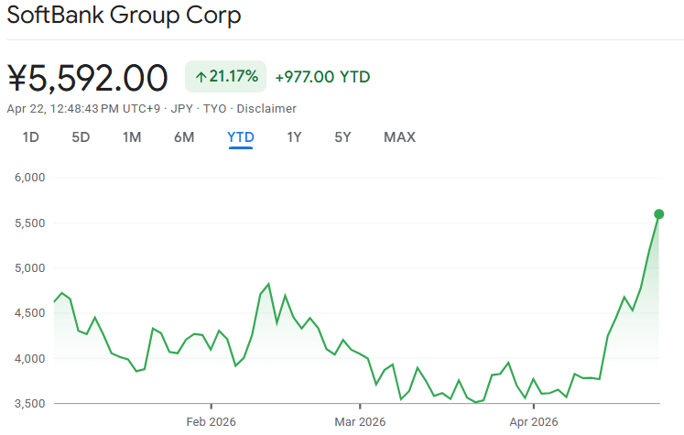Click the 3,500 y-axis label
Screen dimensions: 684x435
[29, 404]
